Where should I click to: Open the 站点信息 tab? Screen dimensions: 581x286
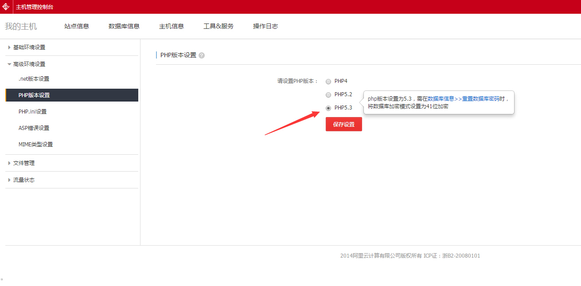(77, 26)
